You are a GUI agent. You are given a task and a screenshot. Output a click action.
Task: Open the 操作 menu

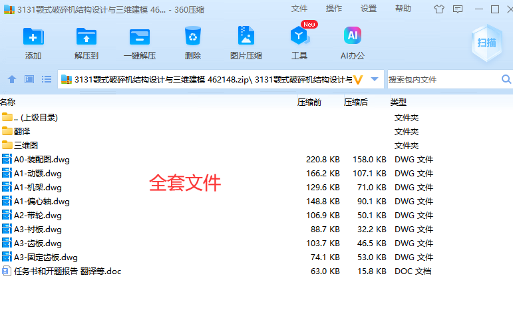(334, 9)
